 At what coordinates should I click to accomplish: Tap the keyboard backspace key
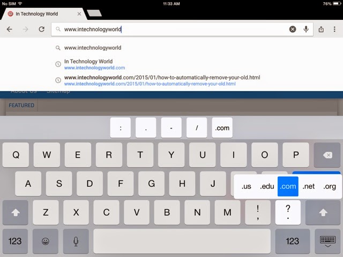click(327, 155)
